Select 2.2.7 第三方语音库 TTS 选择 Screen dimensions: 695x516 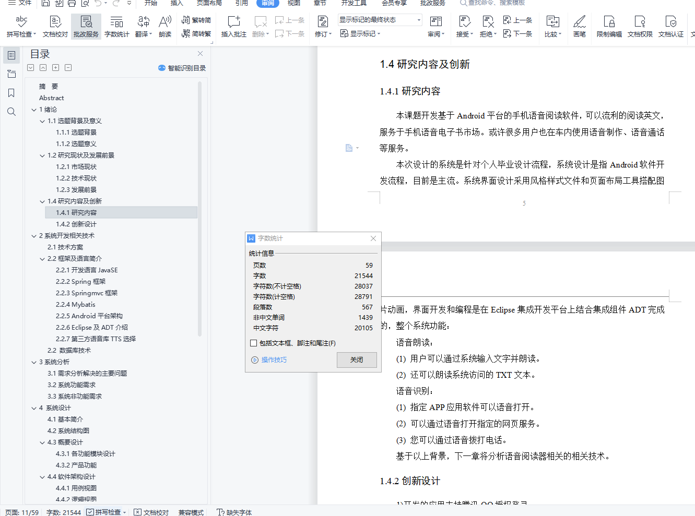click(x=96, y=339)
